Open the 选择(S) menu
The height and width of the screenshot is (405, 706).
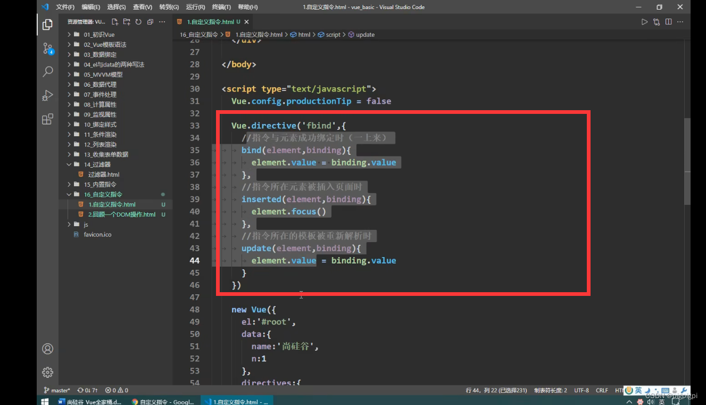(117, 7)
